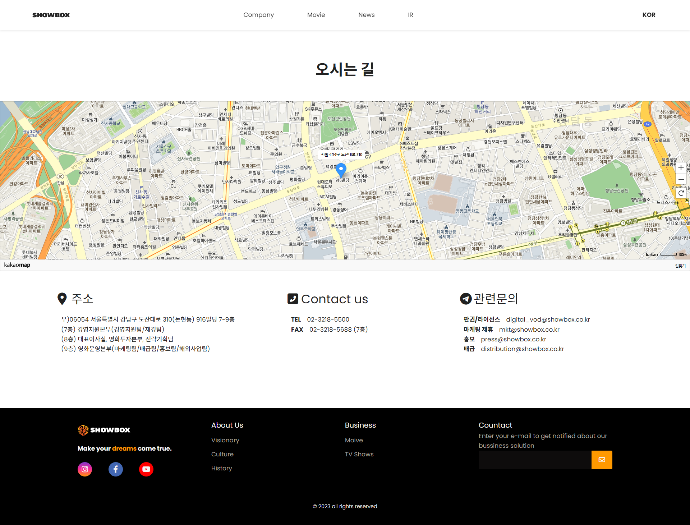Image resolution: width=690 pixels, height=525 pixels.
Task: Click the SHOWBOX logo in header
Action: coord(51,15)
